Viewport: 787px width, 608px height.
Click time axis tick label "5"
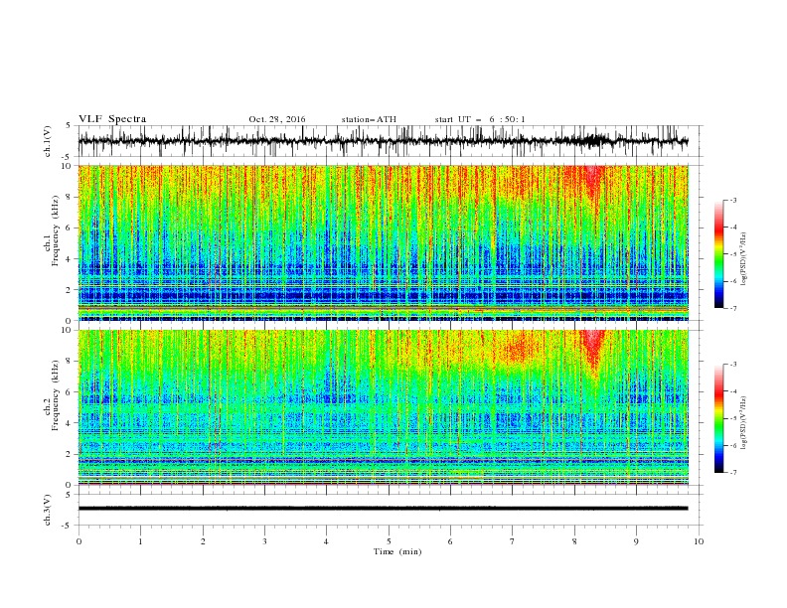pyautogui.click(x=389, y=541)
